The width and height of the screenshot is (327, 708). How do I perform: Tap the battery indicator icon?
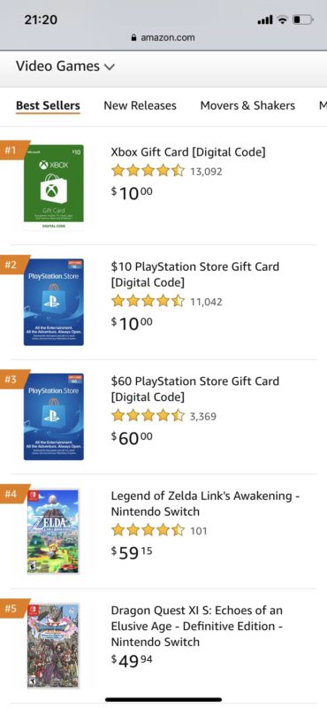(303, 20)
